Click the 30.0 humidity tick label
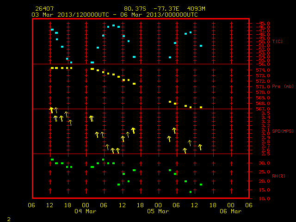 click(264, 163)
